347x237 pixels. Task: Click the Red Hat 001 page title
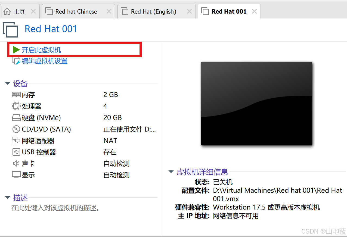[x=51, y=29]
